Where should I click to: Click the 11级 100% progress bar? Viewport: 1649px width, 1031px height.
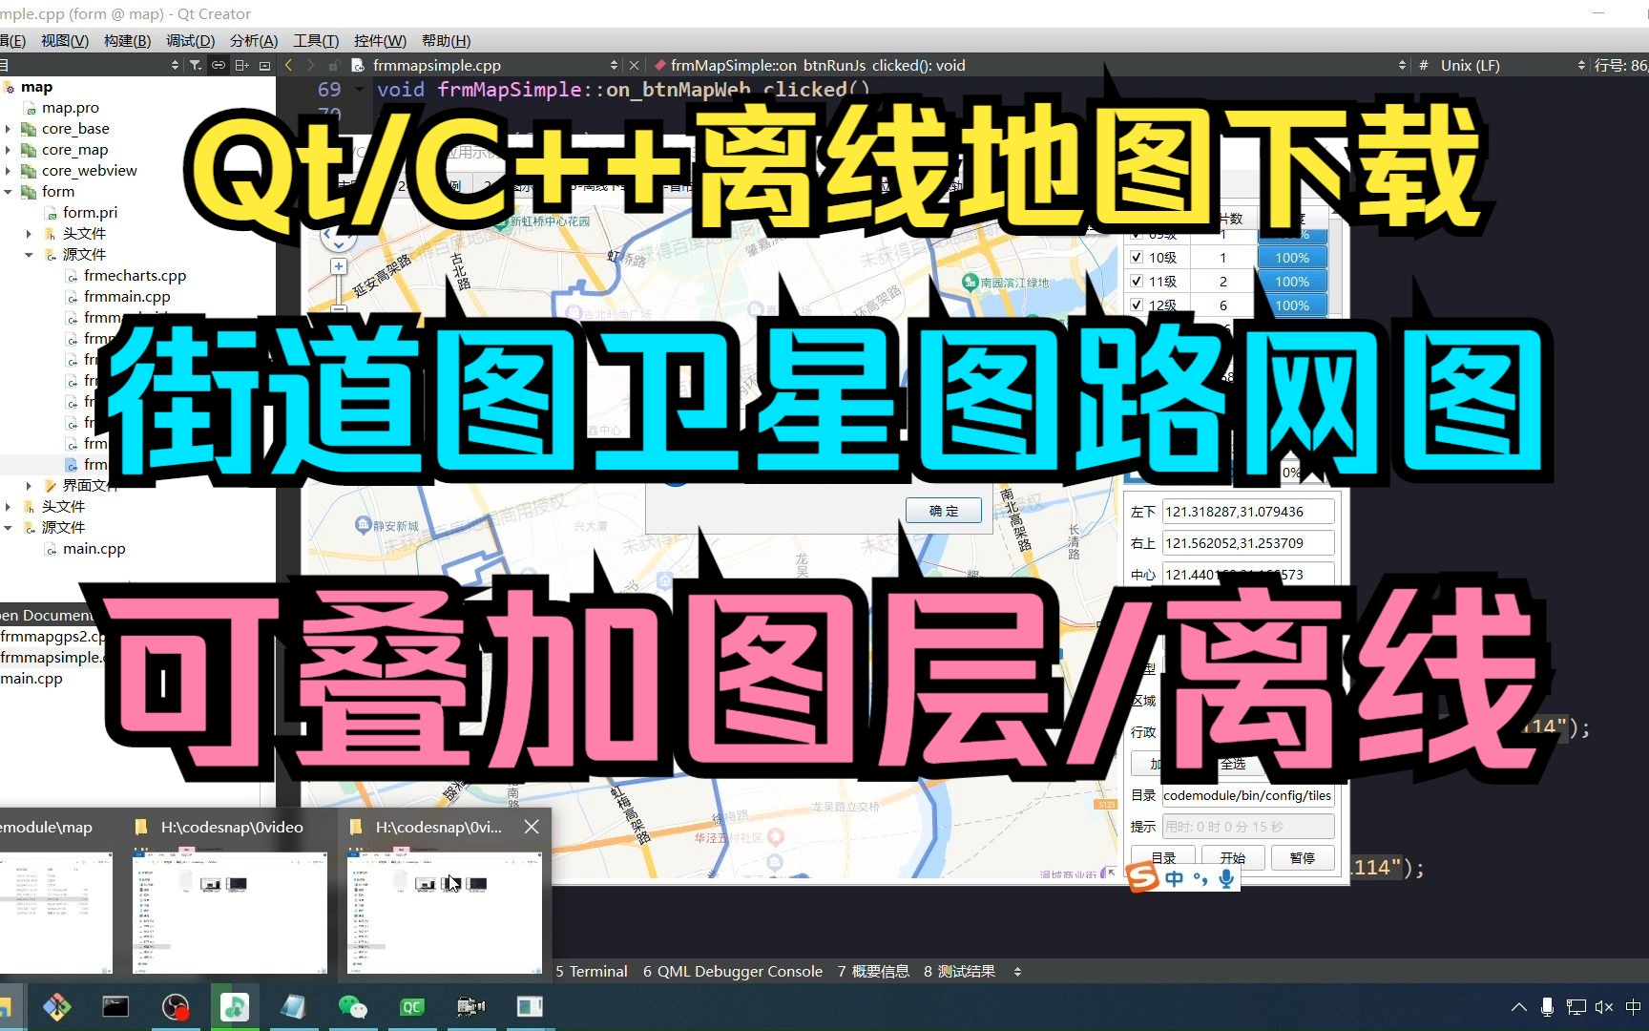[x=1292, y=281]
